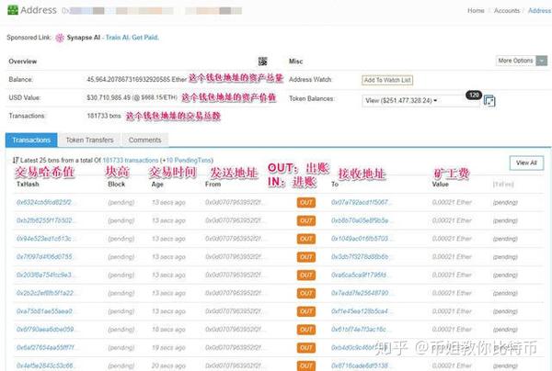Open the Accounts breadcrumb link
Image resolution: width=552 pixels, height=371 pixels.
pyautogui.click(x=507, y=10)
